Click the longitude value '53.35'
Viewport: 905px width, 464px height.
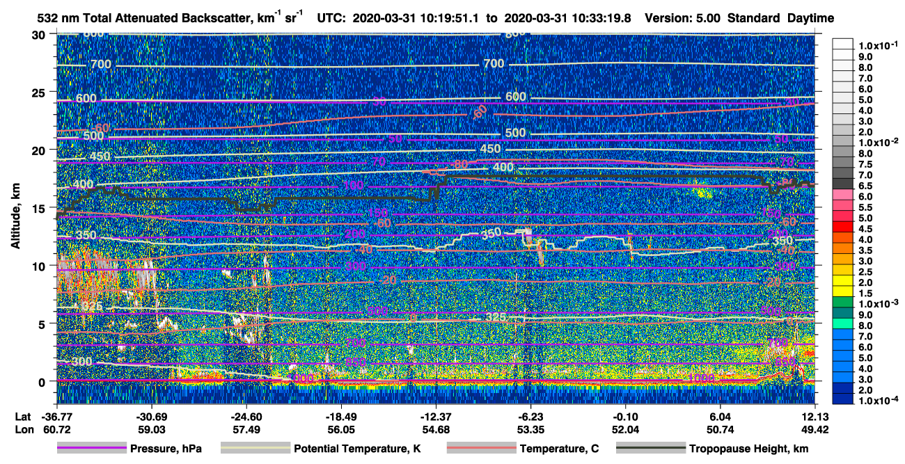tap(530, 429)
